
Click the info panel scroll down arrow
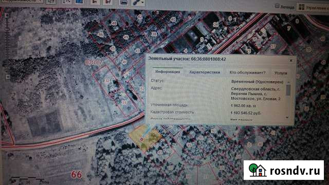click(x=287, y=118)
